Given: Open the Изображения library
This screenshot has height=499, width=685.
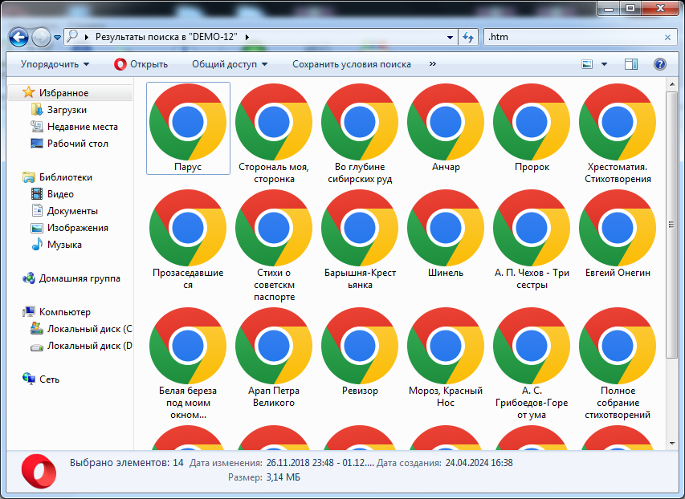Looking at the screenshot, I should 77,228.
